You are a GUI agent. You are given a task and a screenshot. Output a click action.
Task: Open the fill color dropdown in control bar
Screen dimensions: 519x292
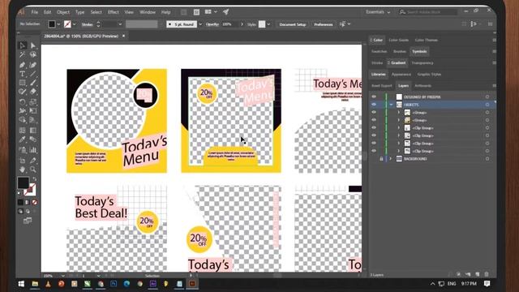pyautogui.click(x=58, y=24)
